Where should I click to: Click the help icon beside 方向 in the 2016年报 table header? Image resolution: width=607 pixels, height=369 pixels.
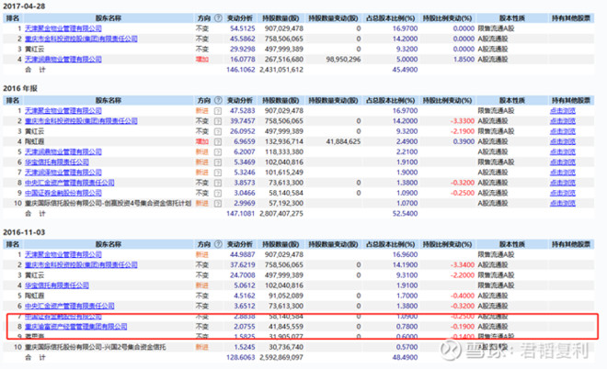tap(218, 100)
